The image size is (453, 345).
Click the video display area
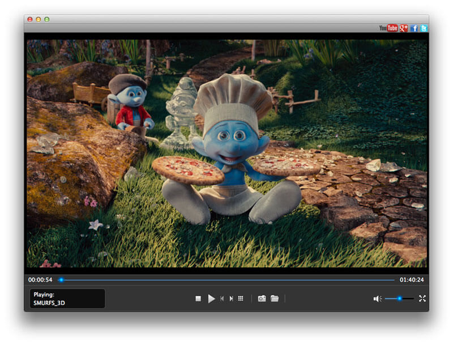[227, 153]
